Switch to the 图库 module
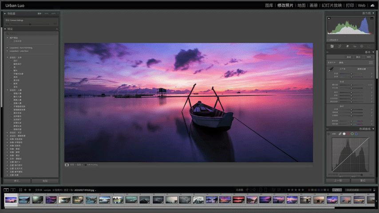This screenshot has height=213, width=379. click(269, 5)
